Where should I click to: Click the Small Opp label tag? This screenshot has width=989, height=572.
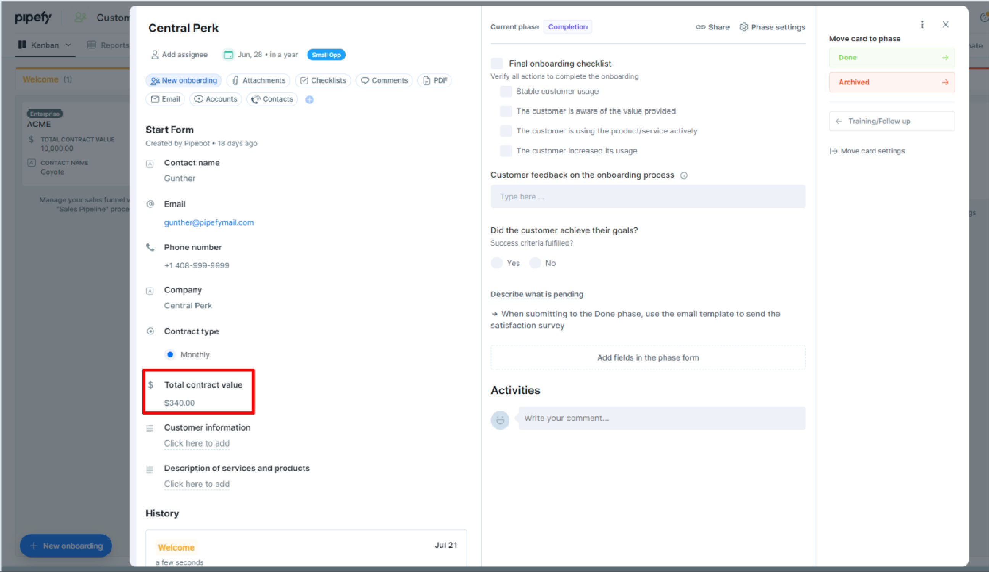point(325,55)
